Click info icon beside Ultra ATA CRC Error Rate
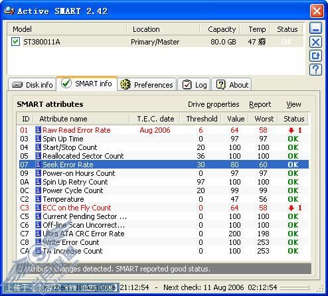The width and height of the screenshot is (328, 296). coord(38,234)
